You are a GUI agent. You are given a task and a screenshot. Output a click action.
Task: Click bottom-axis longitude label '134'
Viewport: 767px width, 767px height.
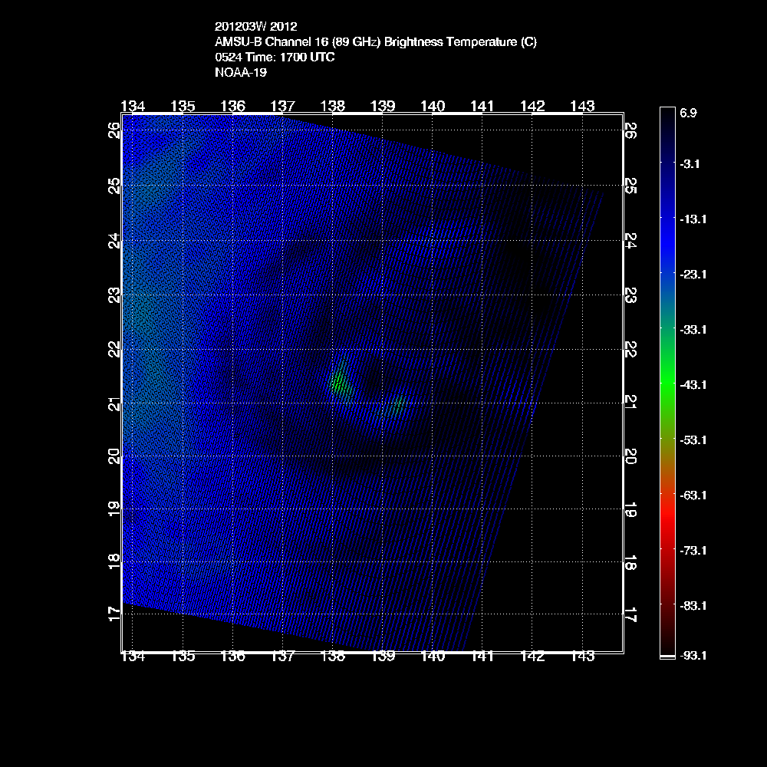[x=133, y=657]
